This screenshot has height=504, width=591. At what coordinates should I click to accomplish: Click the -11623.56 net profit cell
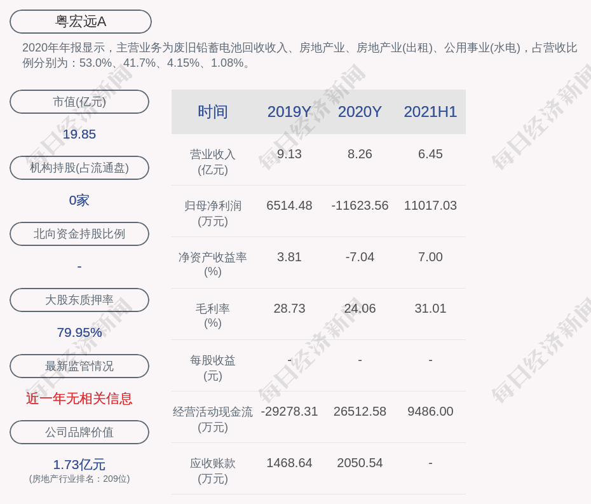(x=360, y=205)
